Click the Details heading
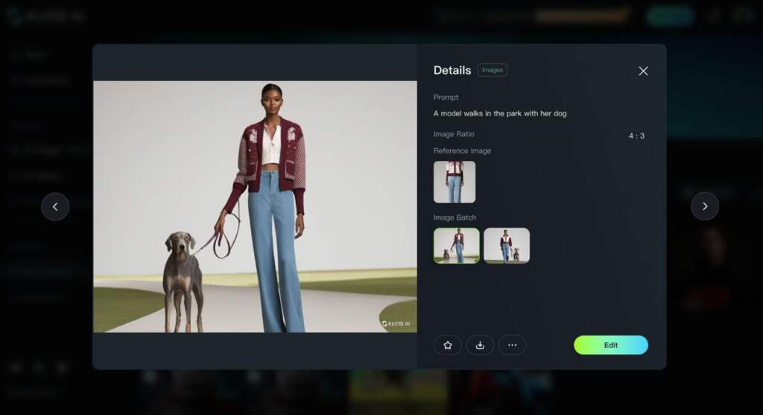This screenshot has height=415, width=763. click(452, 70)
